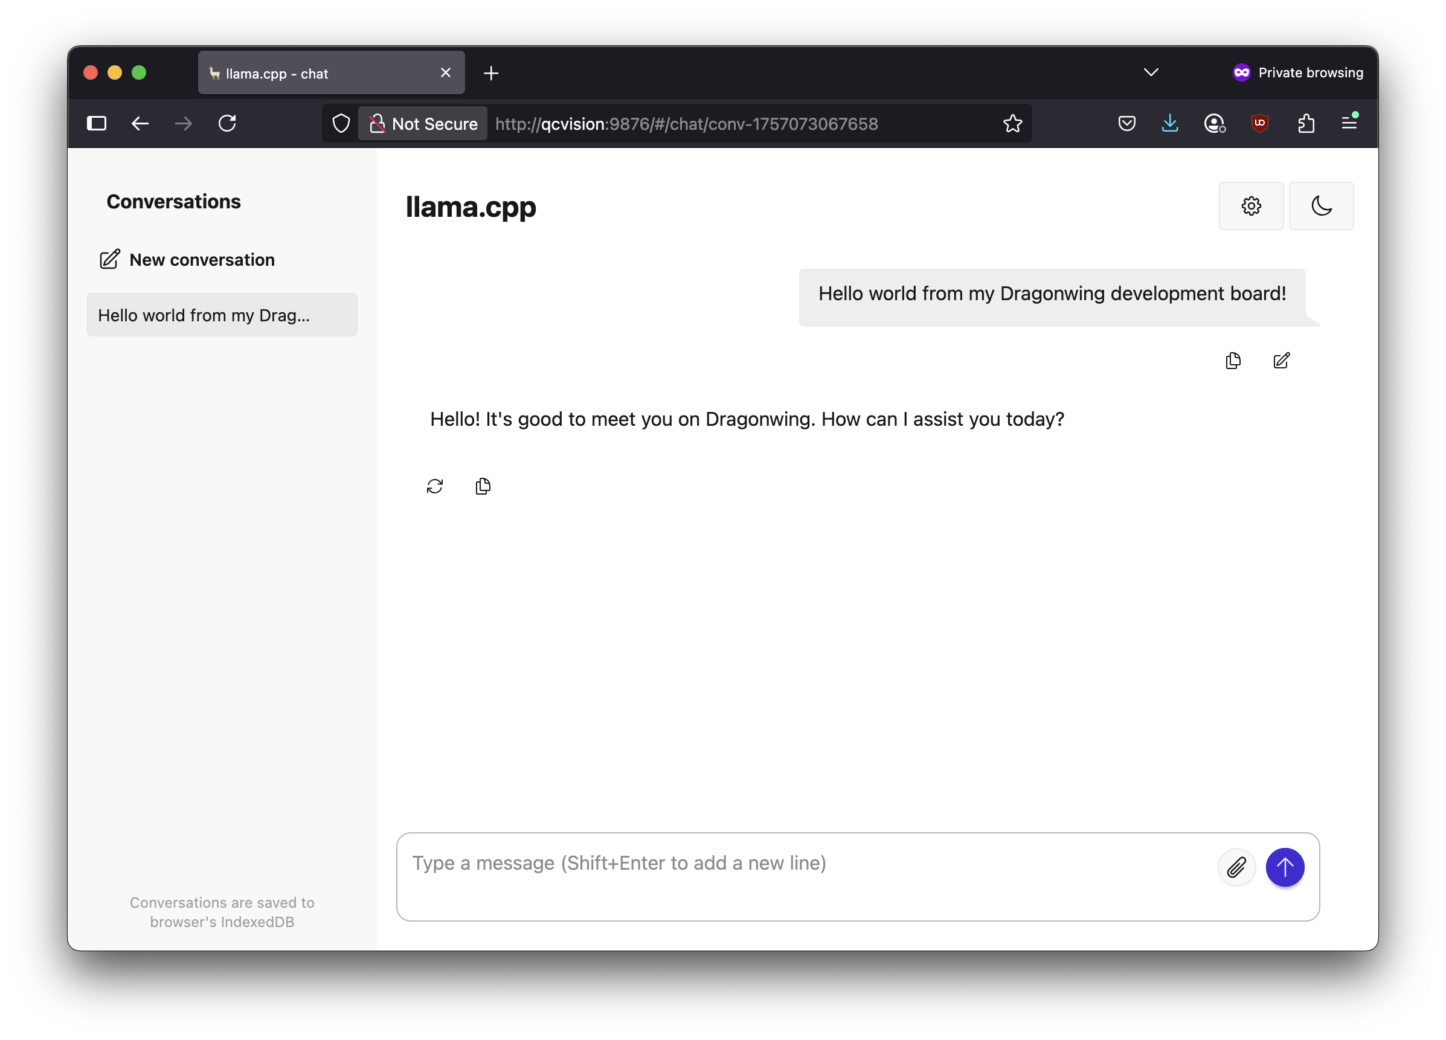Show downloads panel

[1170, 123]
